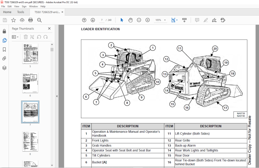This screenshot has width=259, height=168.
Task: Click the 'Rear Grille' table cell
Action: point(211,141)
